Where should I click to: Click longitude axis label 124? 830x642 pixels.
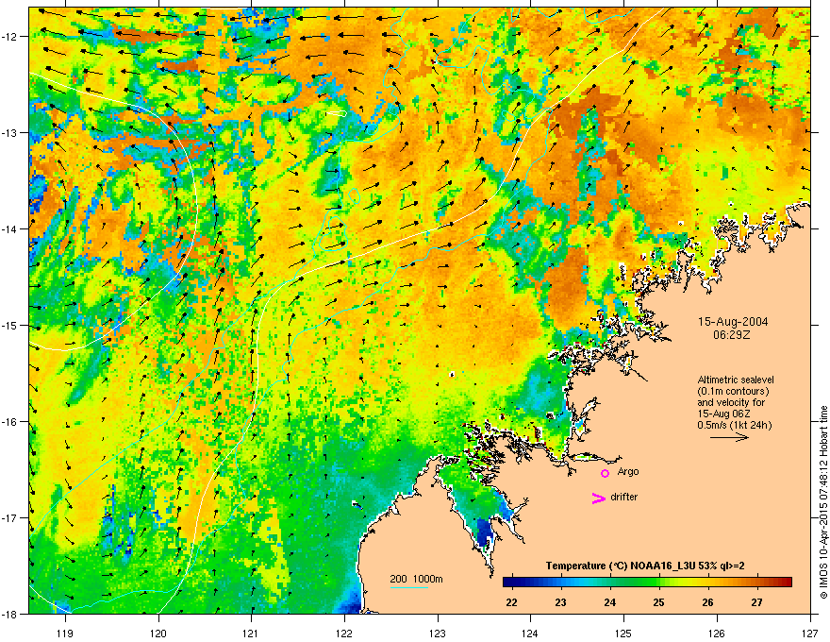[x=530, y=633]
